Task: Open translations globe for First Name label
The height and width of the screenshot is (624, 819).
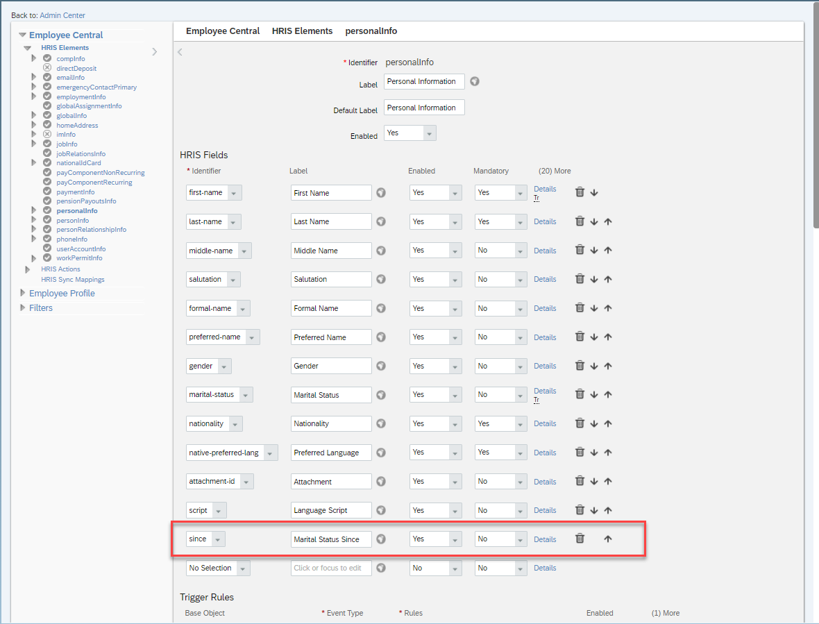Action: [381, 193]
